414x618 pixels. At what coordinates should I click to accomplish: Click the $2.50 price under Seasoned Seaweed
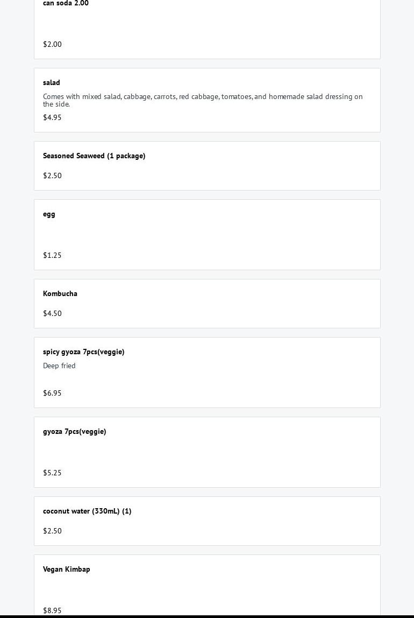[52, 175]
